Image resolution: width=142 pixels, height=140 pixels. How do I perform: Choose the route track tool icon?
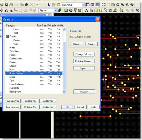click(16, 10)
